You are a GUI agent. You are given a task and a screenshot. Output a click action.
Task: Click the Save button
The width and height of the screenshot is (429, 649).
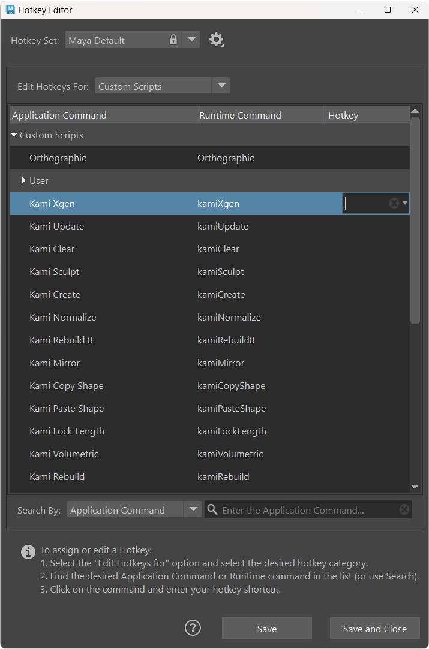click(x=267, y=628)
